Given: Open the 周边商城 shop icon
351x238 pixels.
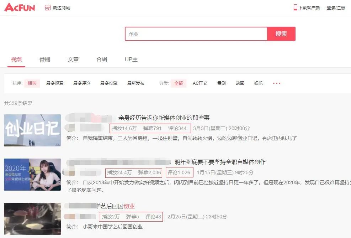Looking at the screenshot, I should (48, 7).
